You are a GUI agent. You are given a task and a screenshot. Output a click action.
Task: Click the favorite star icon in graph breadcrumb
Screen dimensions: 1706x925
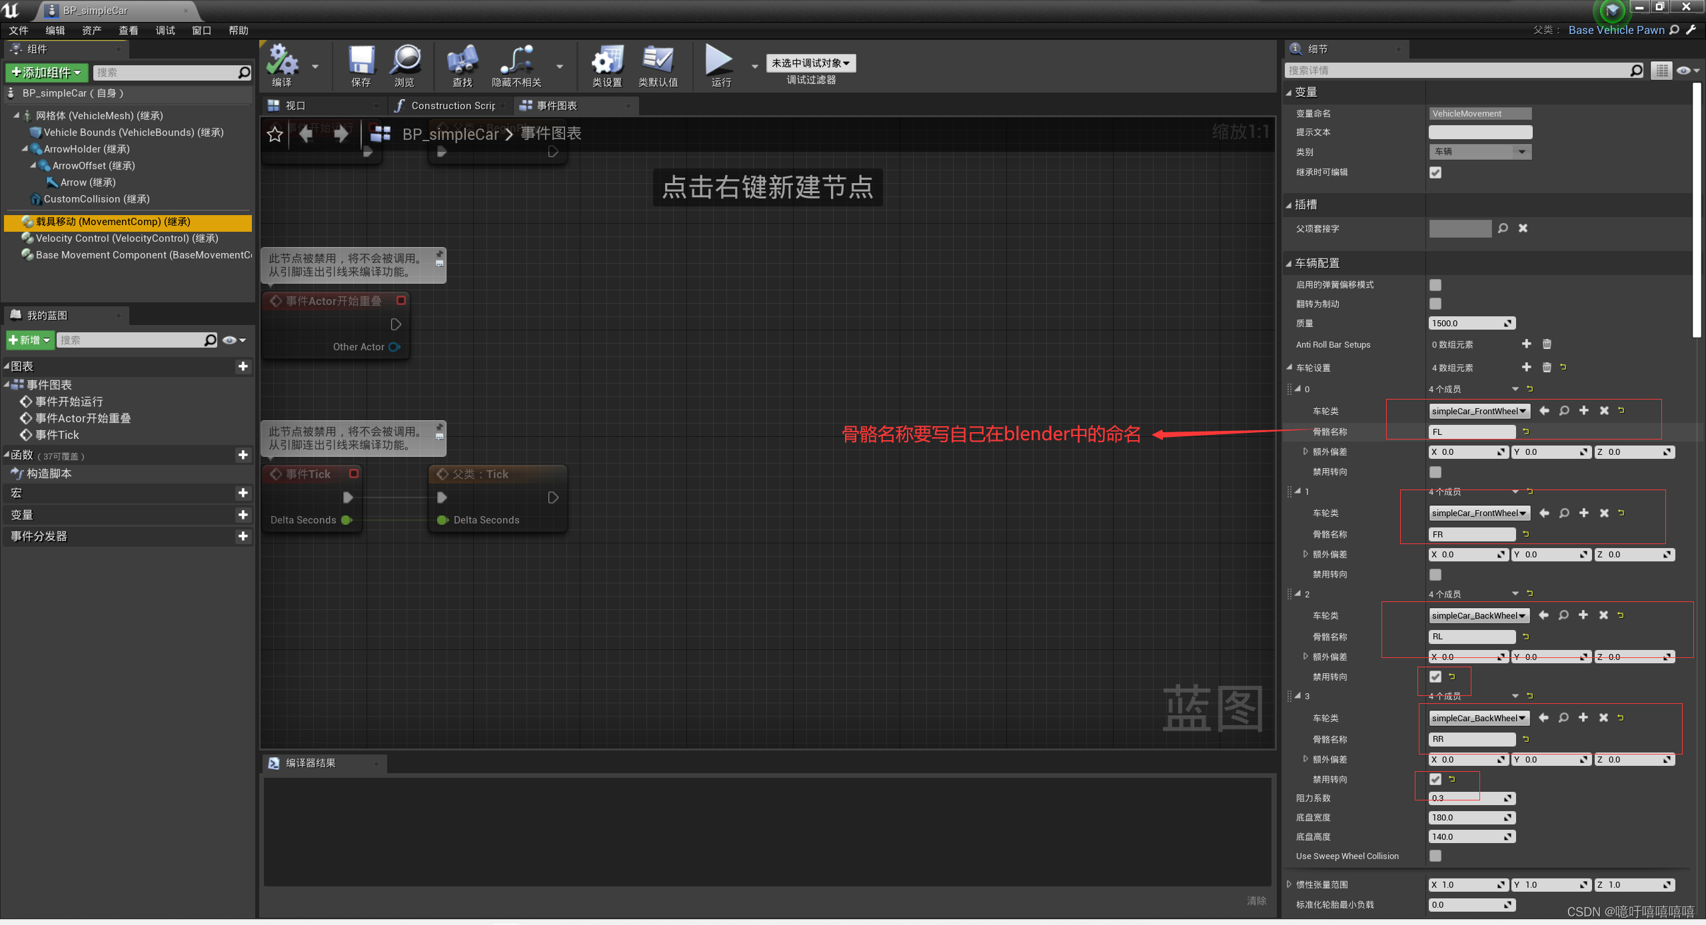(x=275, y=135)
